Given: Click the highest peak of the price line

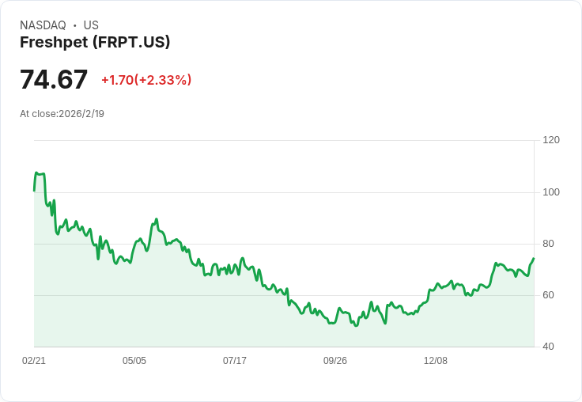Looking at the screenshot, I should pos(36,173).
